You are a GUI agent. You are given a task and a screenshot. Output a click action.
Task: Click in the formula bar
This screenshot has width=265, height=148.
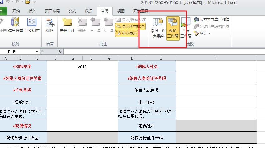click(164, 52)
